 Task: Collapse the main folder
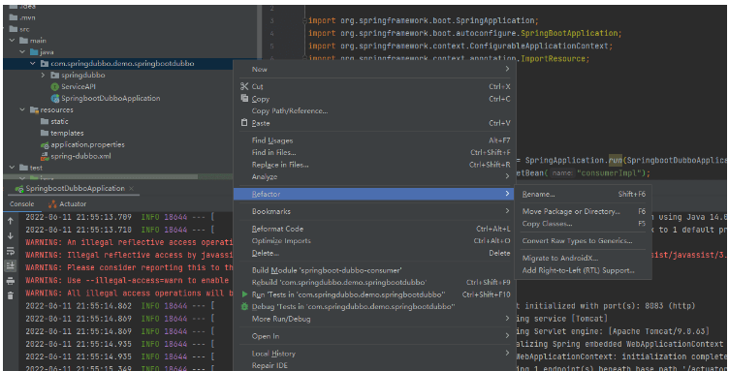(12, 41)
